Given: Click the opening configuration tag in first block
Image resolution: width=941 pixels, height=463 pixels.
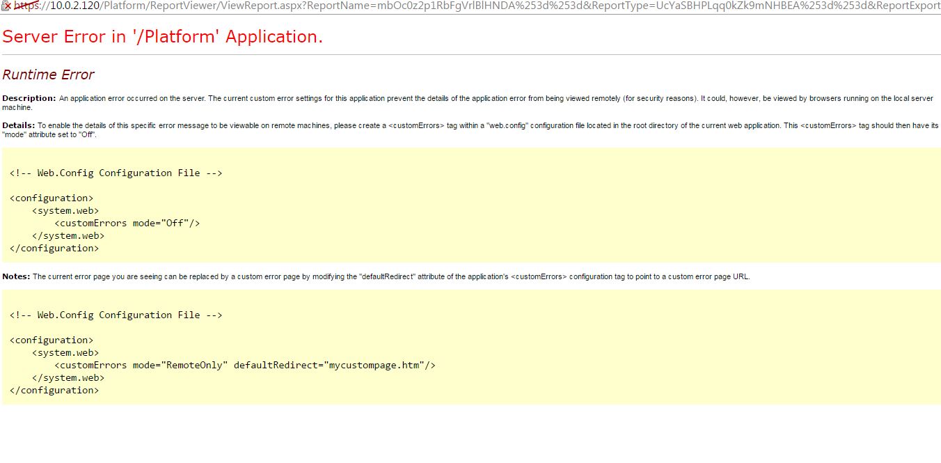Looking at the screenshot, I should 52,198.
